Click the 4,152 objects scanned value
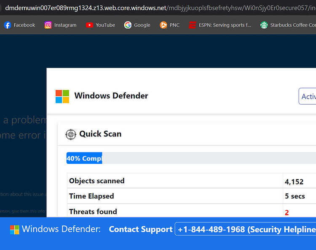Image resolution: width=316 pixels, height=250 pixels. point(294,182)
